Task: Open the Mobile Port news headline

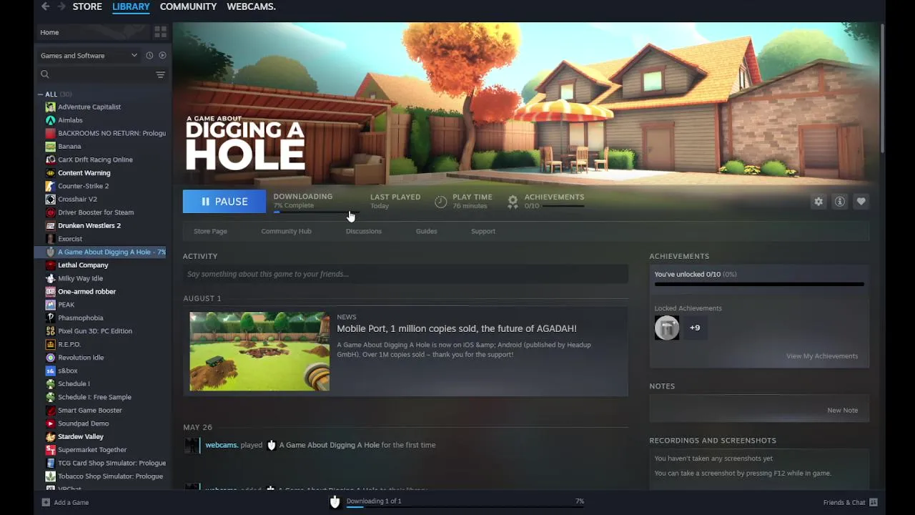Action: coord(457,328)
